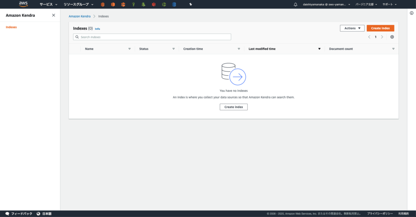The image size is (416, 217).
Task: Click the blue database shortcut icon
Action: (x=174, y=4)
